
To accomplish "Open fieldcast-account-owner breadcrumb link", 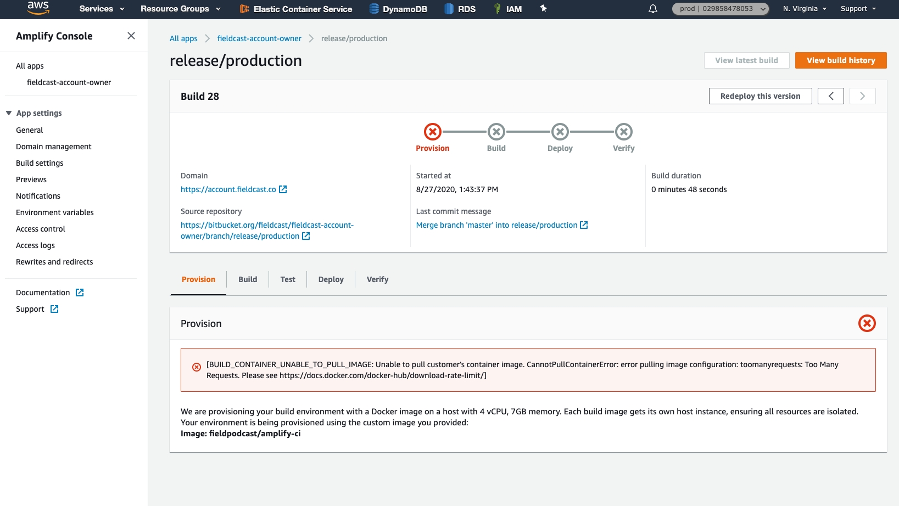I will pyautogui.click(x=259, y=38).
